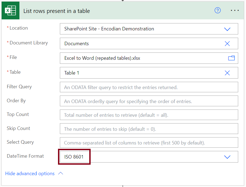Click the File path field
The image size is (246, 187).
[149, 58]
